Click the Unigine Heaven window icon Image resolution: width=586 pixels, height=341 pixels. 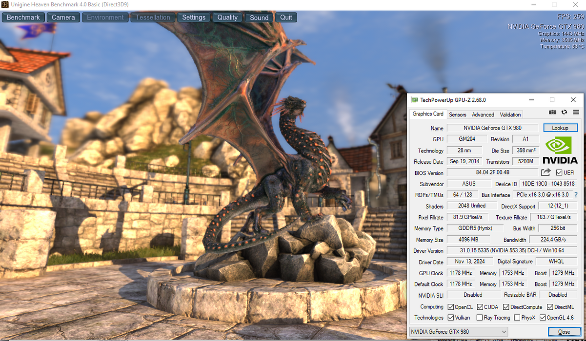pyautogui.click(x=5, y=5)
